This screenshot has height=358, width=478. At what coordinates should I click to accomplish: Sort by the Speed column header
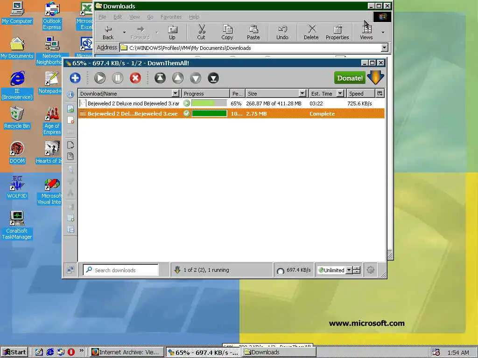[361, 93]
